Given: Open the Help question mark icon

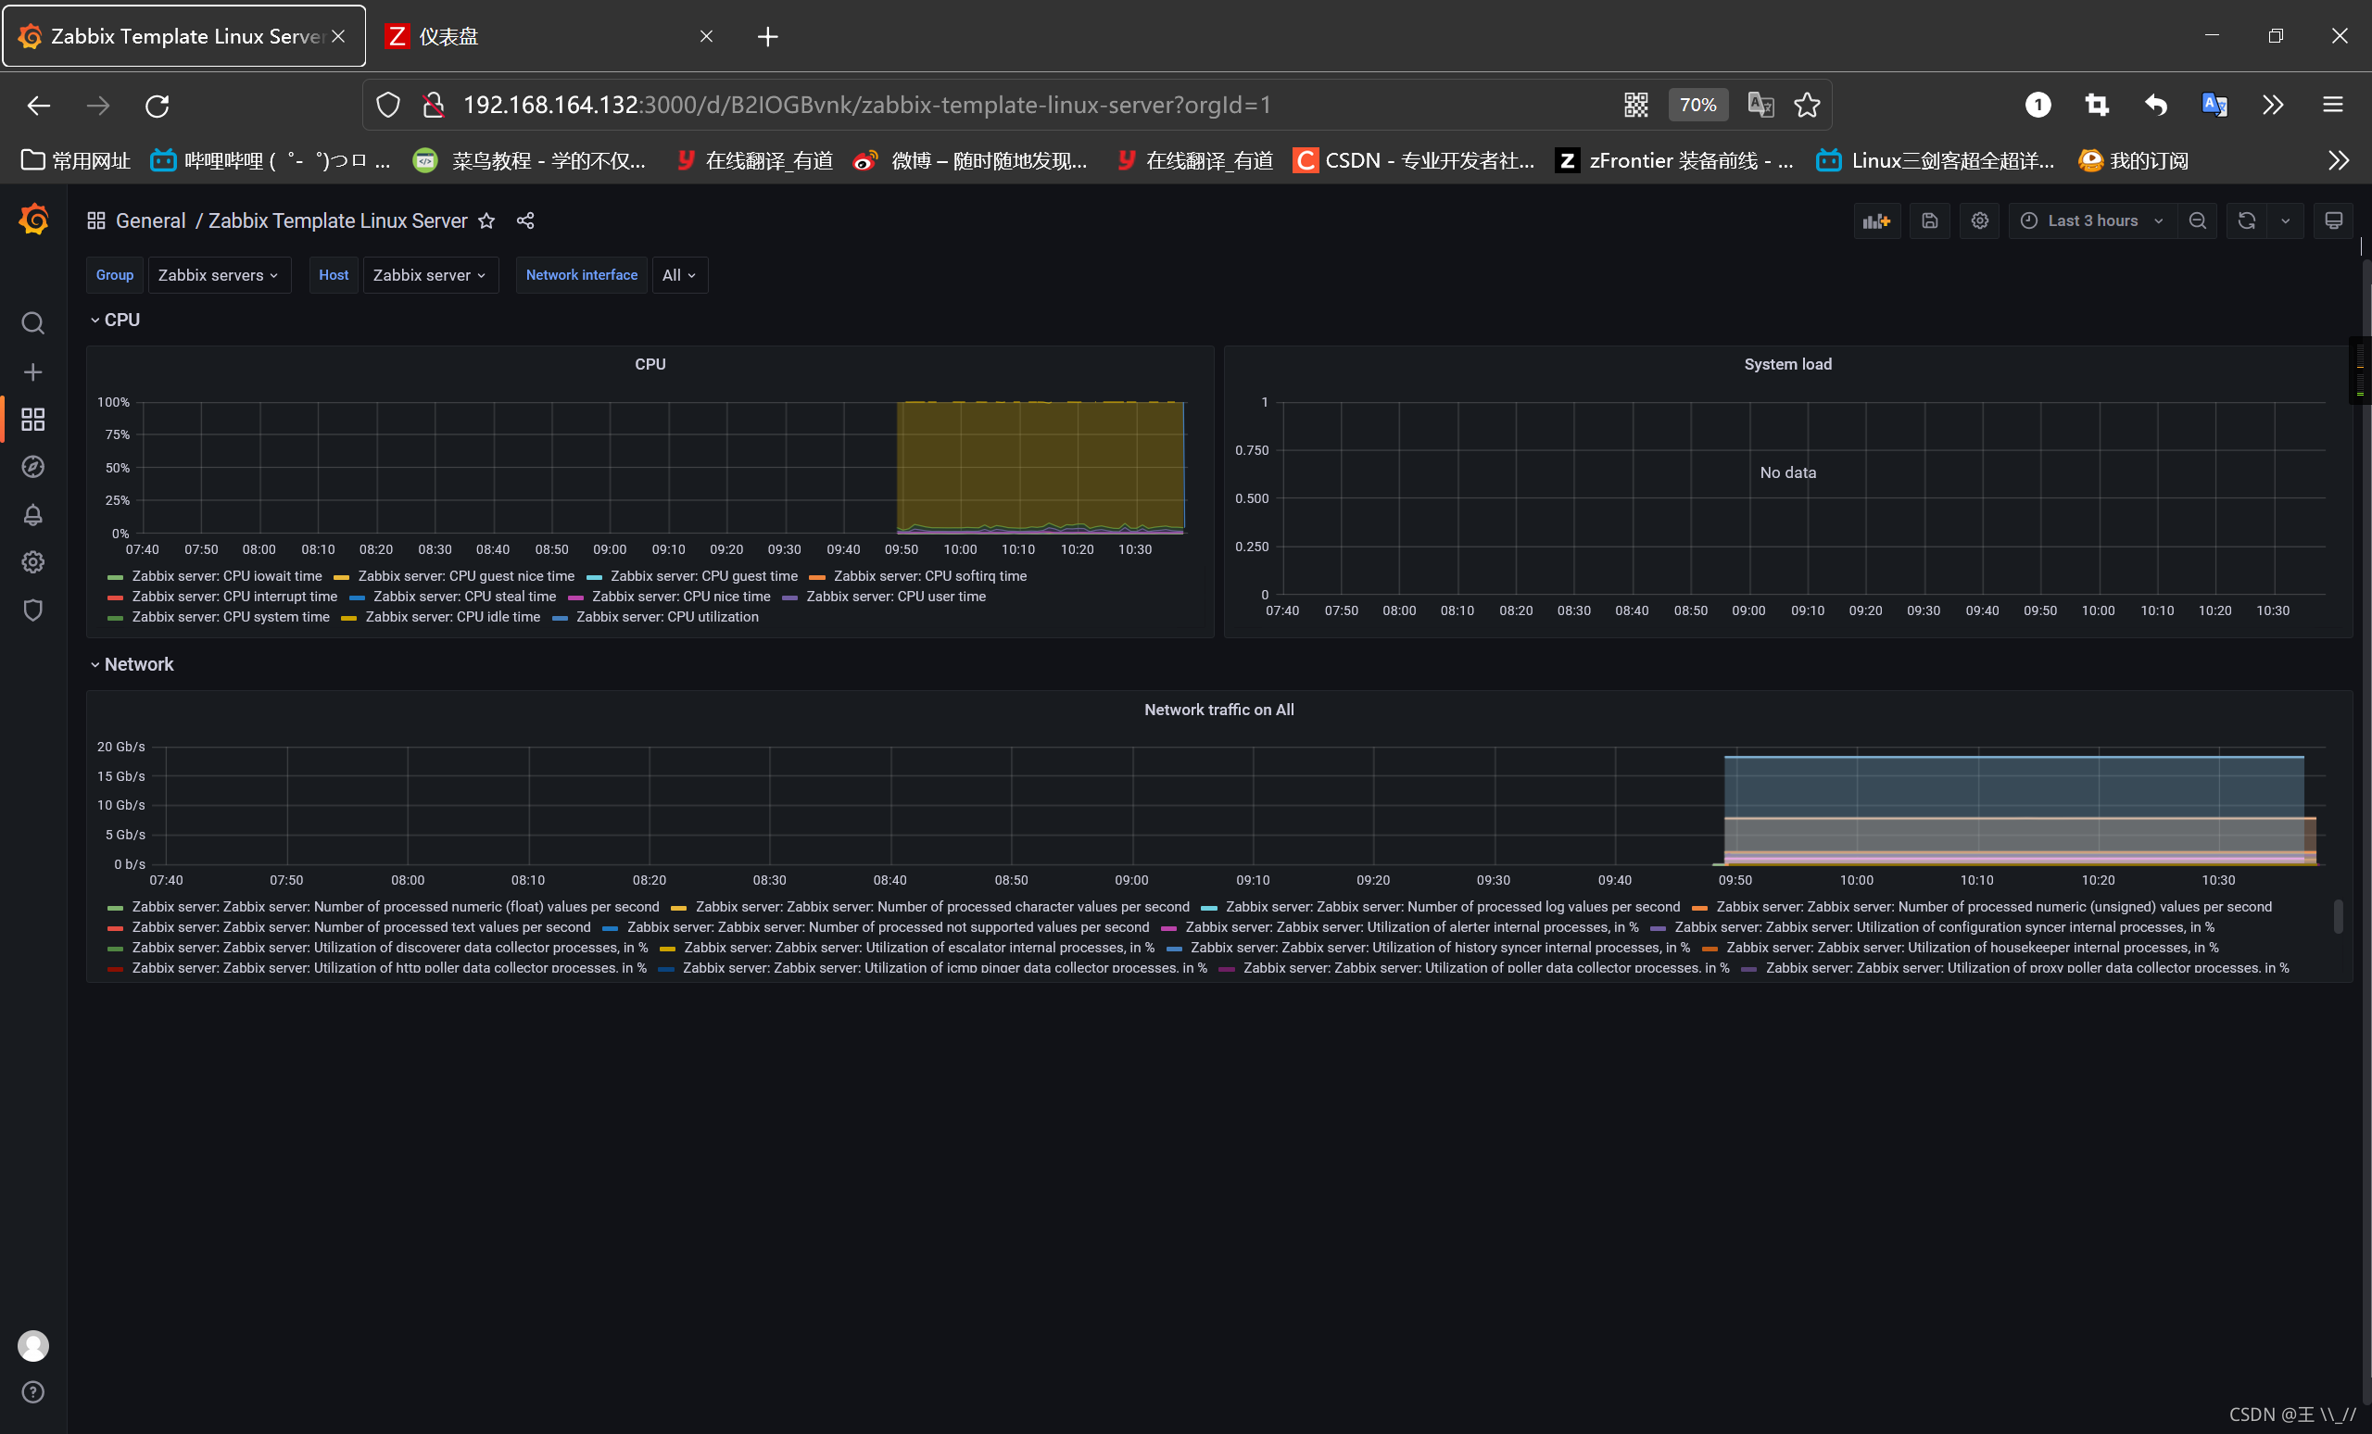Looking at the screenshot, I should coord(32,1391).
